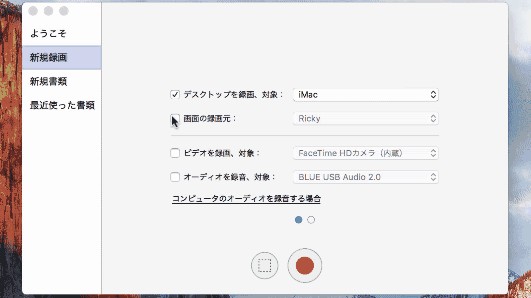The width and height of the screenshot is (531, 298).
Task: Click the window close button
Action: coord(33,11)
